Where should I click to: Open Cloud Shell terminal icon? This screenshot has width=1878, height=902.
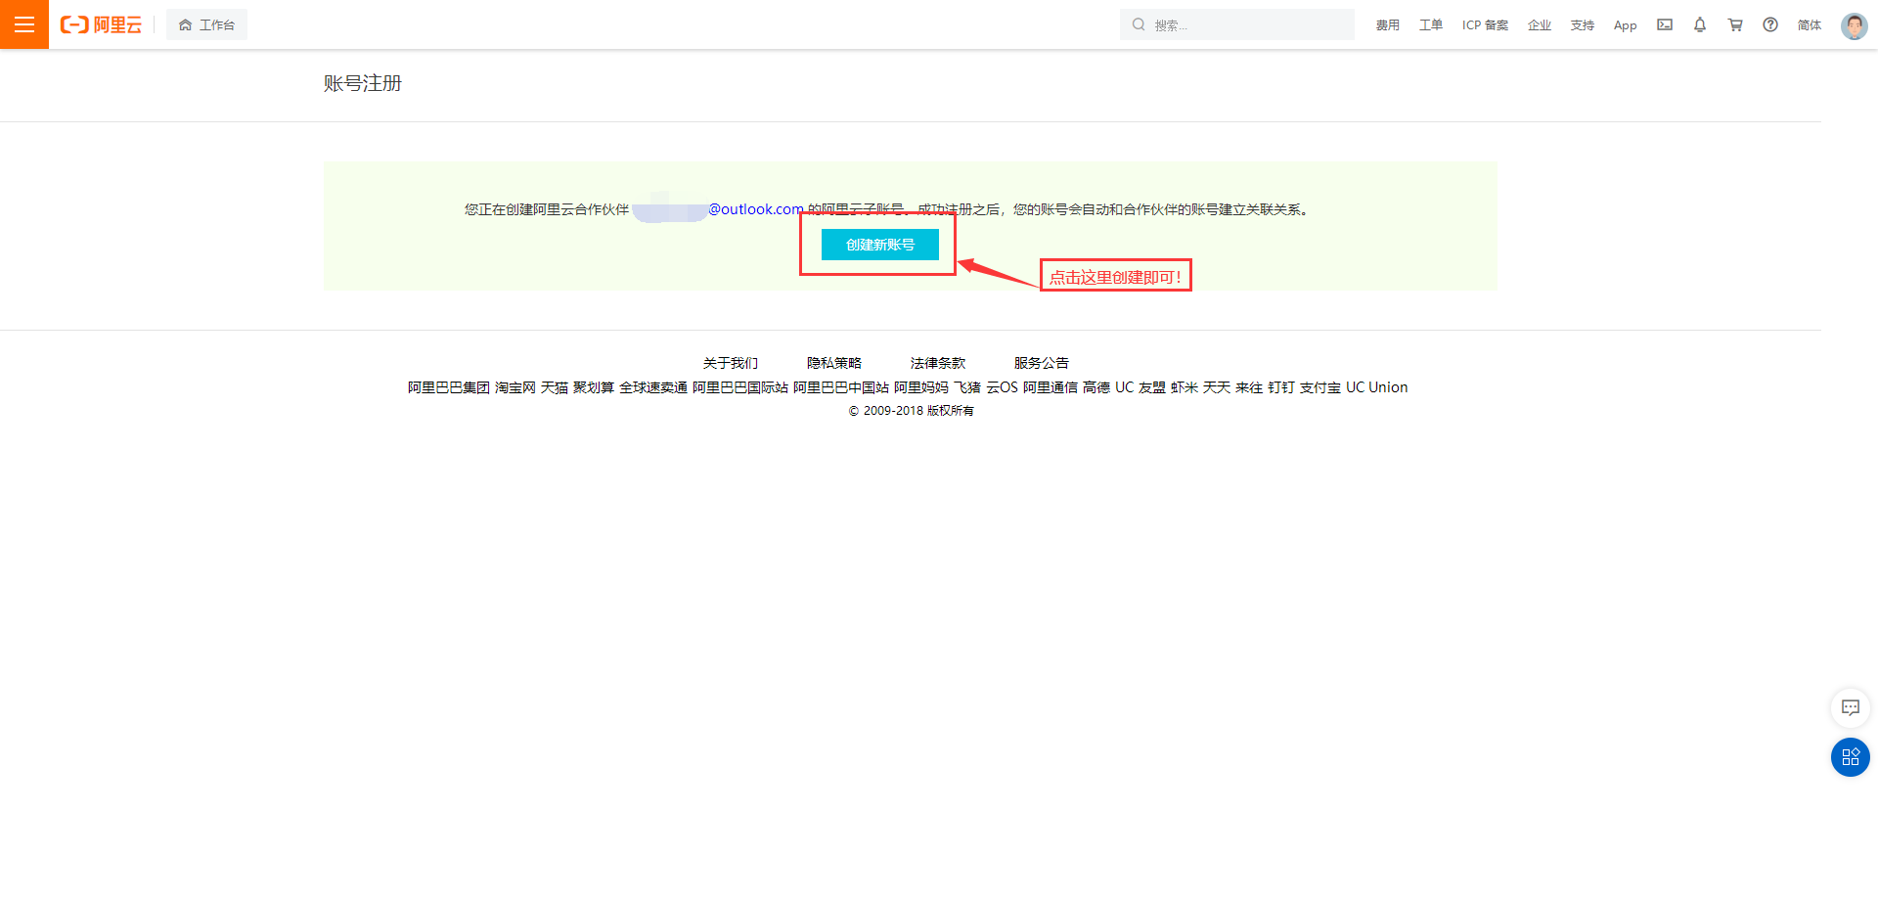(1665, 24)
